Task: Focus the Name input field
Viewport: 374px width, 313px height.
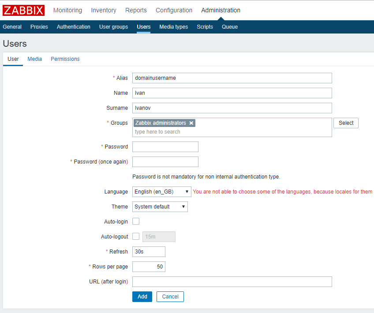Action: click(232, 93)
